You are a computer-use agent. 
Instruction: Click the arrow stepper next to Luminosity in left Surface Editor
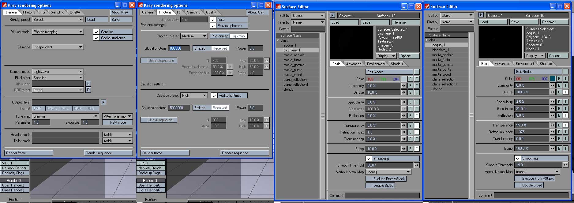click(x=404, y=86)
